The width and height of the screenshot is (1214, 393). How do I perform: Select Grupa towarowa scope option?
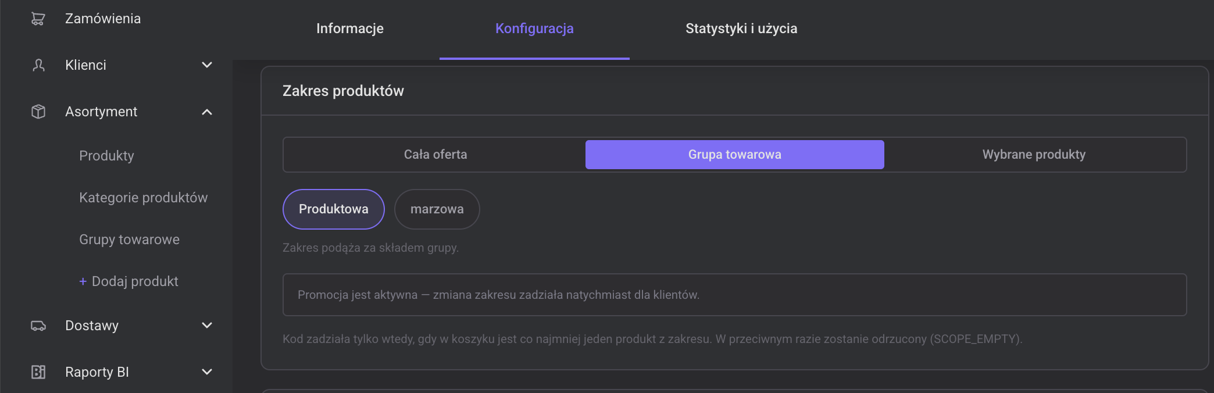(735, 155)
